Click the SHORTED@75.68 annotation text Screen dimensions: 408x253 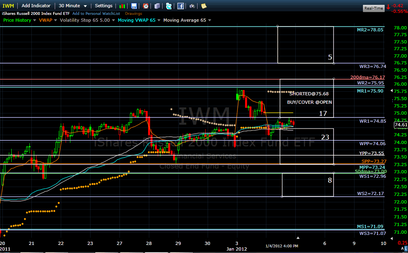[309, 94]
